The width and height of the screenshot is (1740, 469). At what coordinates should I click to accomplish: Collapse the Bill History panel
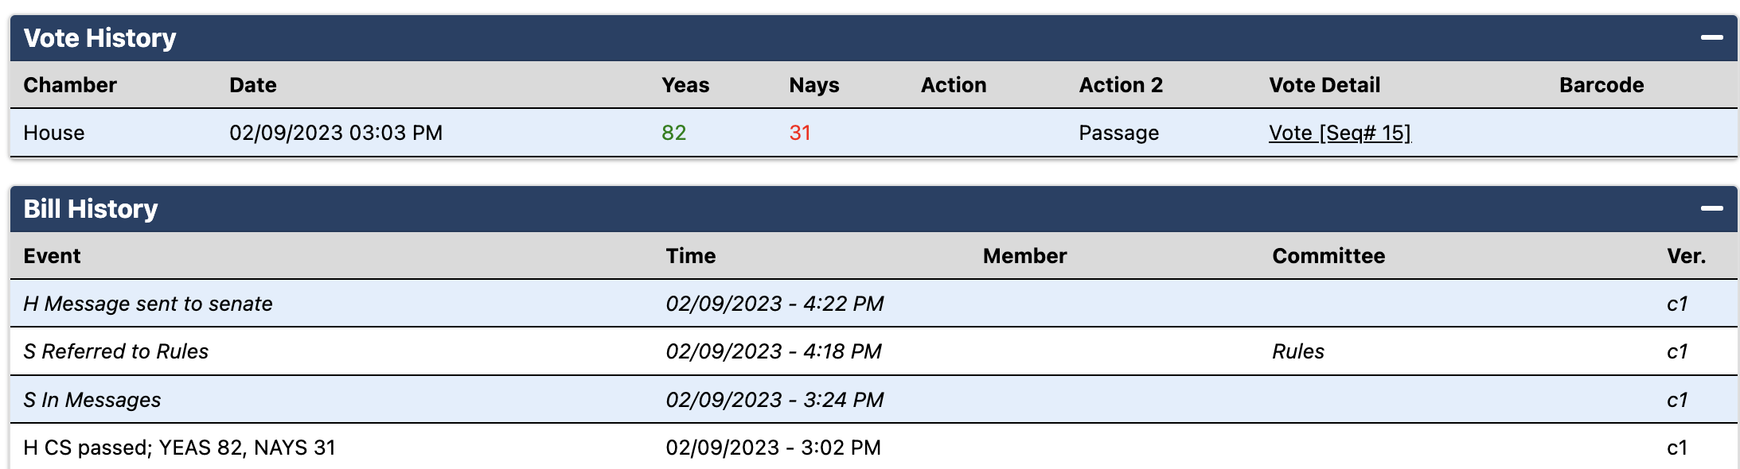click(x=1711, y=208)
